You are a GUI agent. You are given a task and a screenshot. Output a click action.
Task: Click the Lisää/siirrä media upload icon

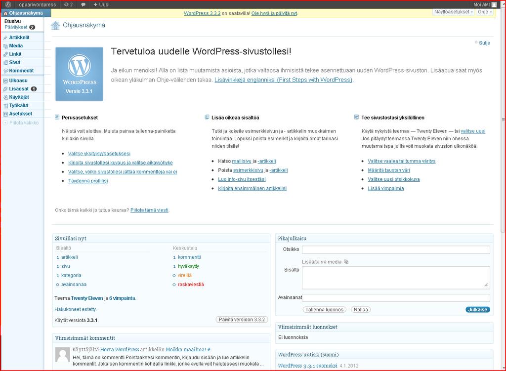click(346, 262)
